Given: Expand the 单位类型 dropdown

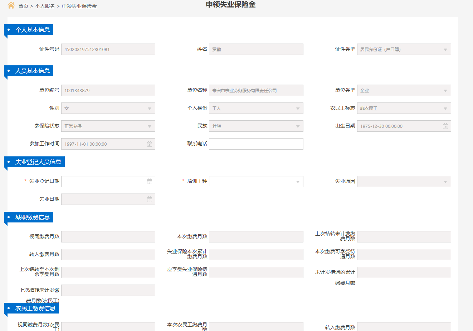Looking at the screenshot, I should click(x=445, y=91).
